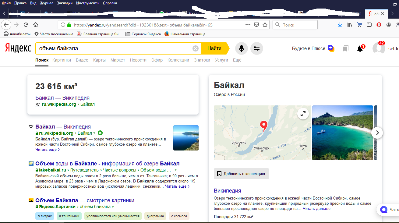The height and width of the screenshot is (223, 399).
Task: Expand ru.wikipedia.org result dropdown arrow
Action: pyautogui.click(x=94, y=133)
